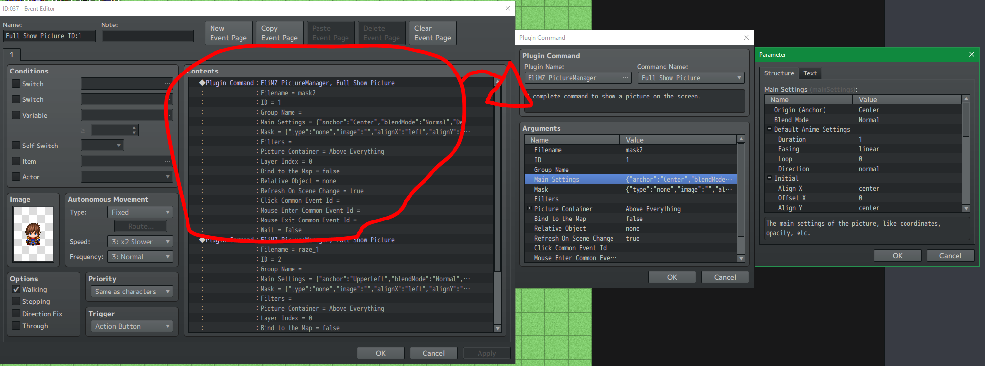Open the Frequency dropdown showing Normal

click(x=140, y=257)
